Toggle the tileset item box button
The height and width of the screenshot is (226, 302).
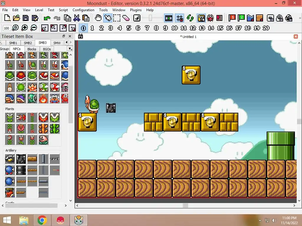click(x=201, y=18)
